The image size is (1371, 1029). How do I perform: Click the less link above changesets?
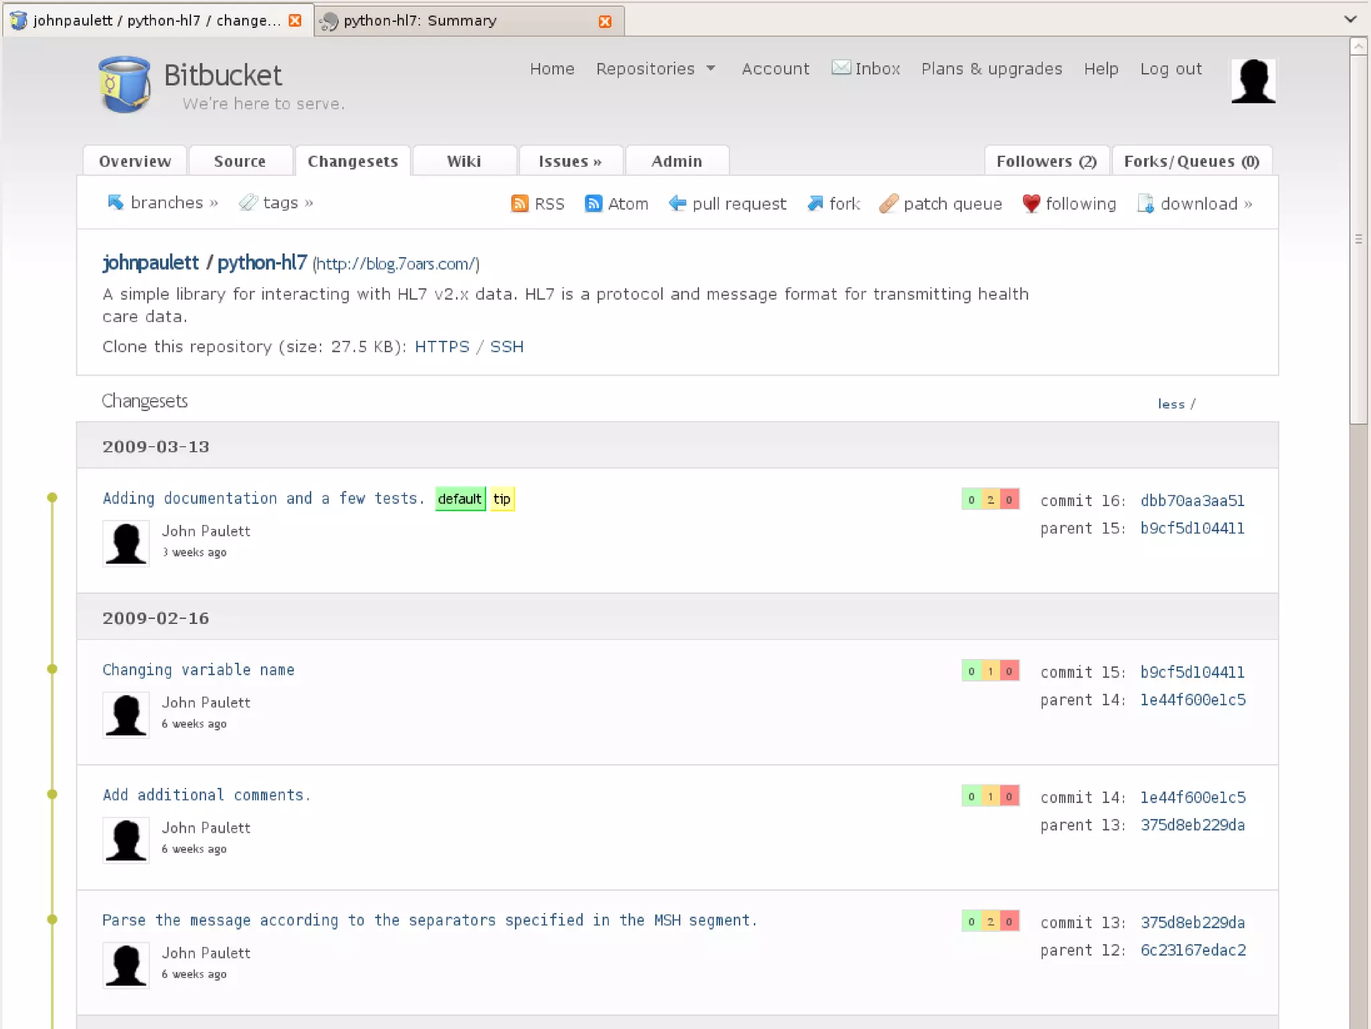[x=1171, y=404]
